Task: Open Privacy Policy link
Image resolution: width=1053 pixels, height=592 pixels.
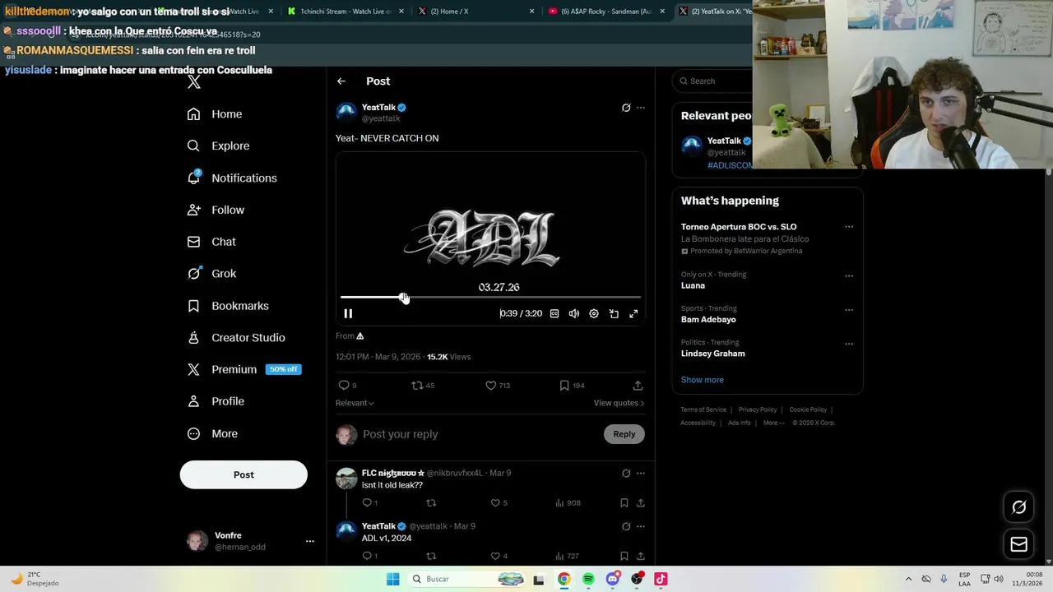Action: [758, 409]
